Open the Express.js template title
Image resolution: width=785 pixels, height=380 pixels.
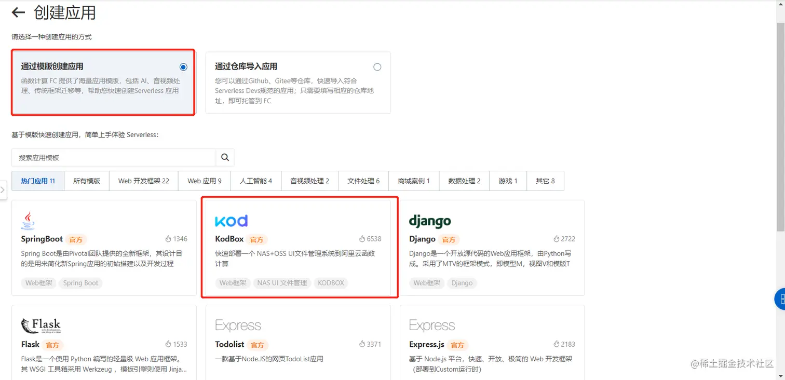[427, 344]
